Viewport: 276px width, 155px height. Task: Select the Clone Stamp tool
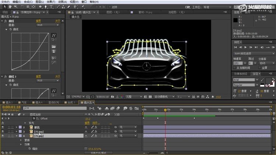[63, 7]
